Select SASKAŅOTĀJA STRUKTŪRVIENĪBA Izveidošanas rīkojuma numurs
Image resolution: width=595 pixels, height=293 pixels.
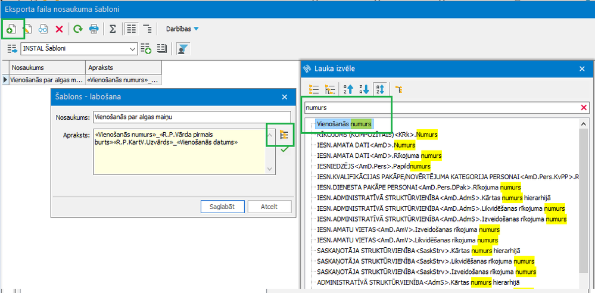(x=426, y=272)
